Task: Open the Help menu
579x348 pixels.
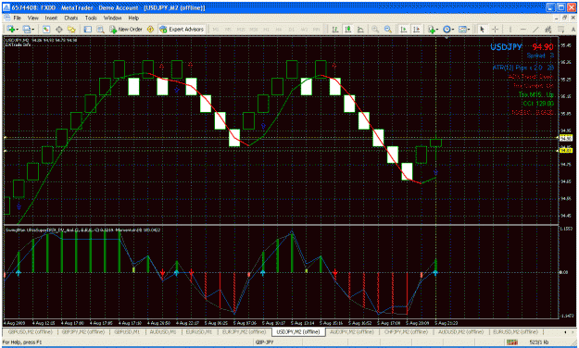Action: pyautogui.click(x=133, y=18)
